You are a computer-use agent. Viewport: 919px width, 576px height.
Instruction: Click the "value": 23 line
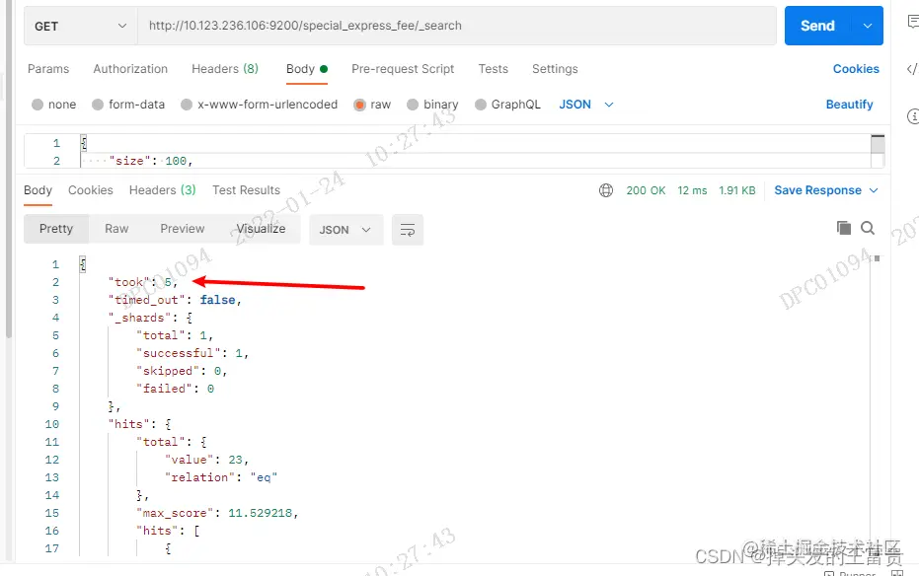tap(206, 460)
